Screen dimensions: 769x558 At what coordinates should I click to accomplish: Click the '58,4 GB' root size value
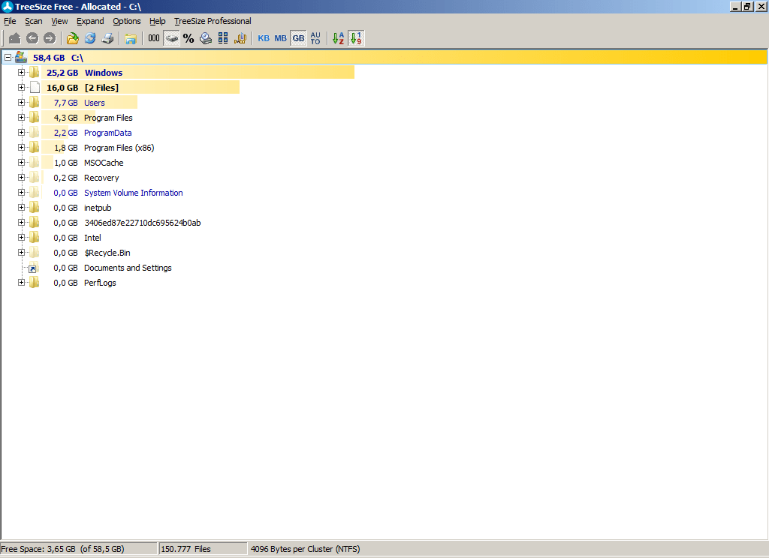[x=49, y=57]
